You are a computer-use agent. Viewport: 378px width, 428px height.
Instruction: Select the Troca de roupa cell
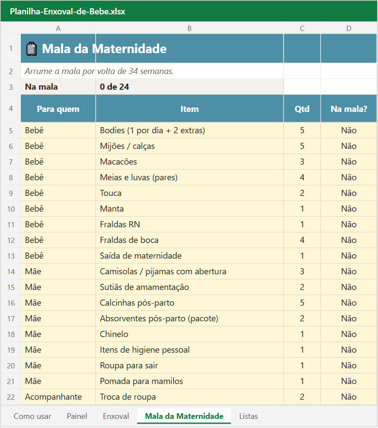pyautogui.click(x=190, y=397)
